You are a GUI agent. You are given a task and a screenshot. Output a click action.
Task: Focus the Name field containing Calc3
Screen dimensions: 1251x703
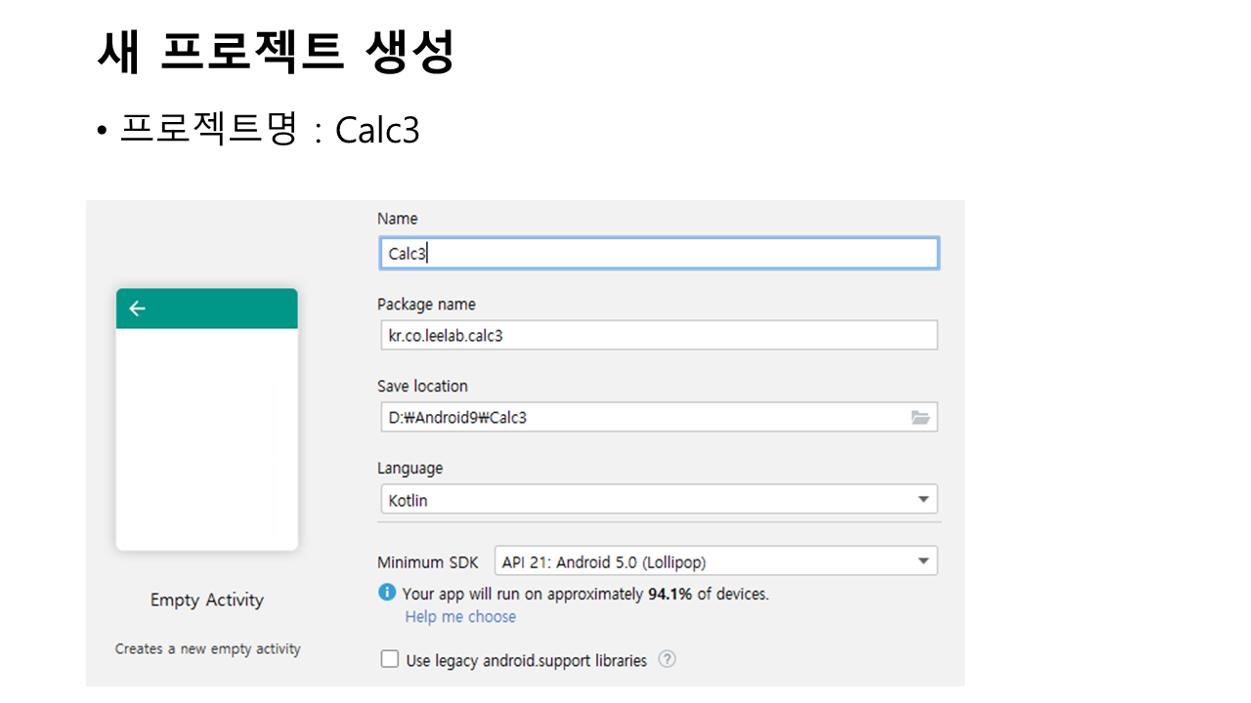(x=658, y=254)
